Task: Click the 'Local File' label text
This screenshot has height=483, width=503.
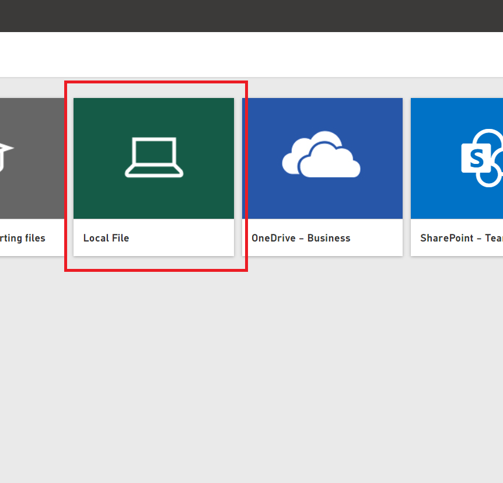Action: [x=106, y=238]
